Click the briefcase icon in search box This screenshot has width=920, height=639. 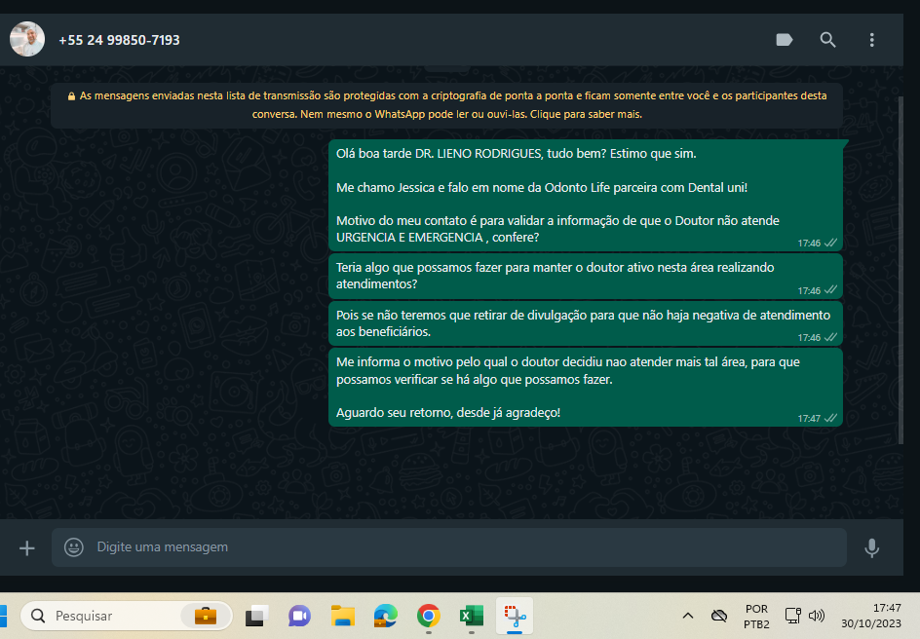point(206,616)
